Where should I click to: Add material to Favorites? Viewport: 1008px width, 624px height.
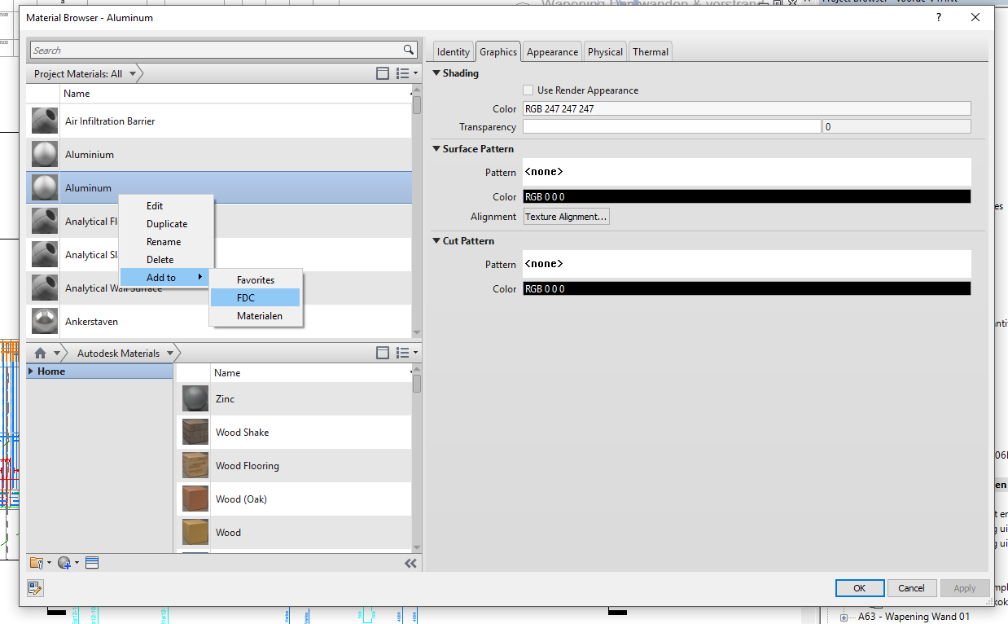coord(256,279)
